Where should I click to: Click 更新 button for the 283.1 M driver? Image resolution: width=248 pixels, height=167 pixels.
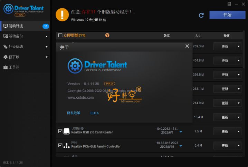click(225, 89)
